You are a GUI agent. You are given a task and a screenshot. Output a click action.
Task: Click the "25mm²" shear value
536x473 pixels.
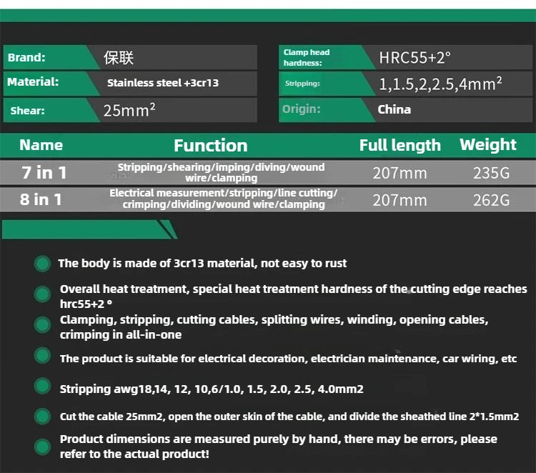click(129, 111)
